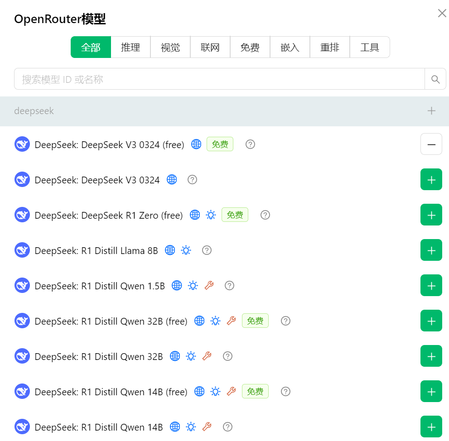
Task: Remove DeepSeek V3 0324 (free) with minus button
Action: (431, 144)
